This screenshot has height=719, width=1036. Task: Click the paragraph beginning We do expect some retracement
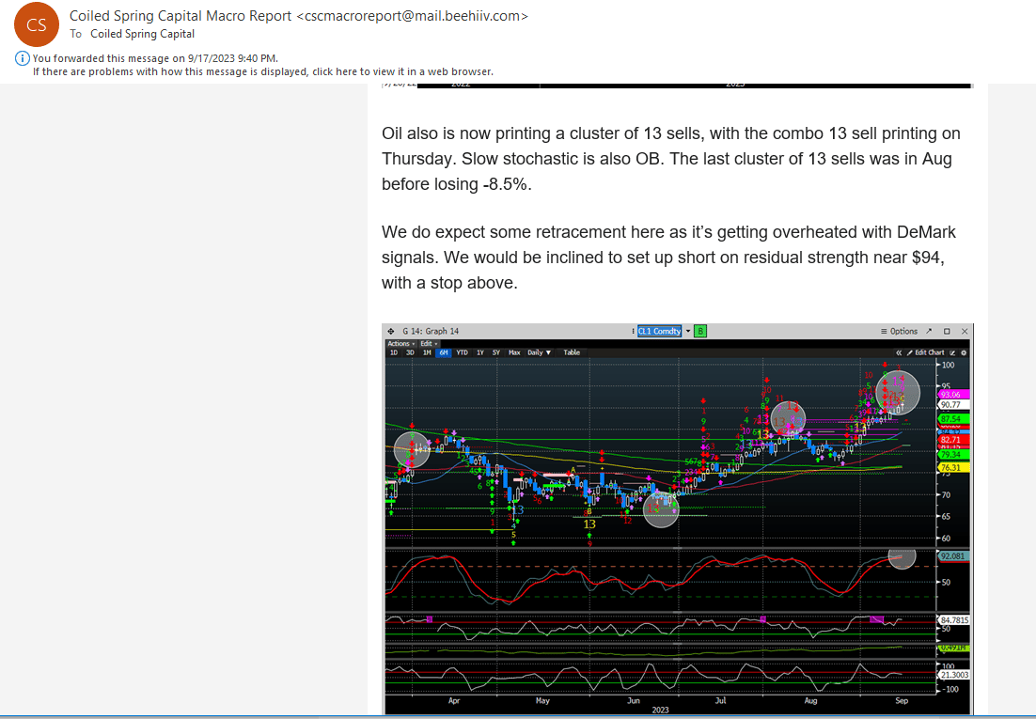point(668,258)
